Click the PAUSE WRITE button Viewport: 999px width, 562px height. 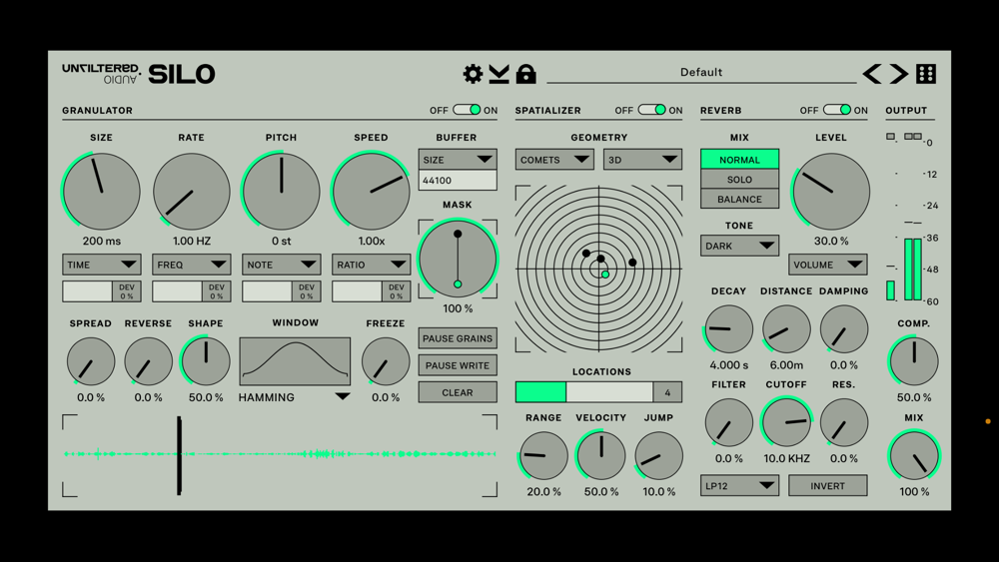458,365
